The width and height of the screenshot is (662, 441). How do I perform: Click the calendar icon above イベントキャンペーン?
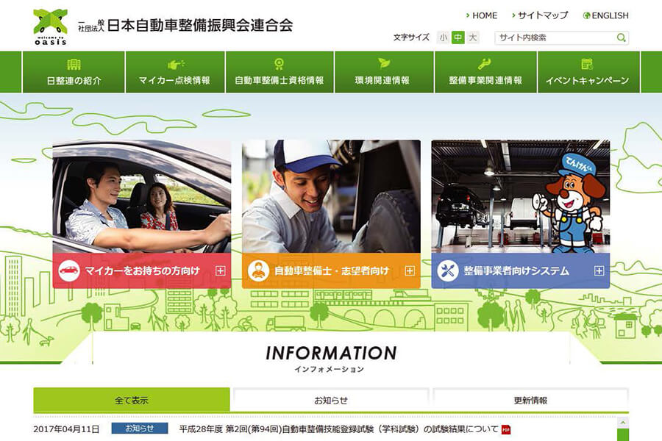tap(587, 64)
